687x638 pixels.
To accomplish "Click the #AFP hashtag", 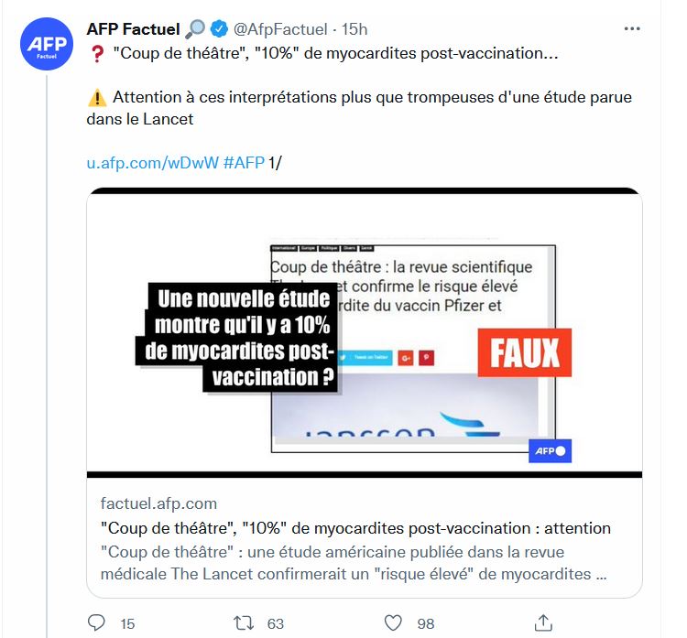I will (x=243, y=162).
